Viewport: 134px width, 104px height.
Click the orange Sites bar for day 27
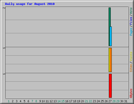coord(111,60)
